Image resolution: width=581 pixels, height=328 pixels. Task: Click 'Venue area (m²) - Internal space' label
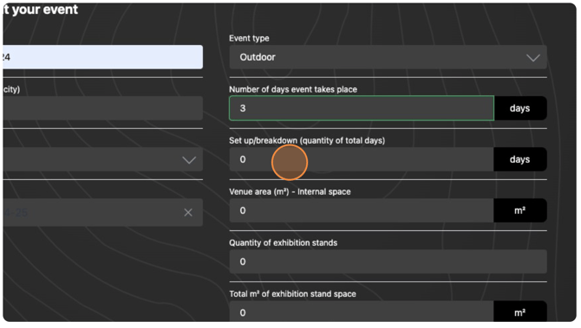[290, 191]
